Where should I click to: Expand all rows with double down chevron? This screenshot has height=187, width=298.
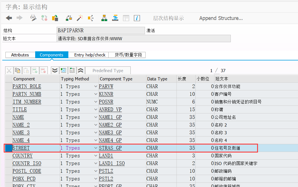(x=55, y=70)
